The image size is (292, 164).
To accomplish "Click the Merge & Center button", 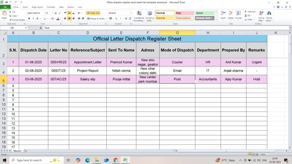I will (96, 19).
